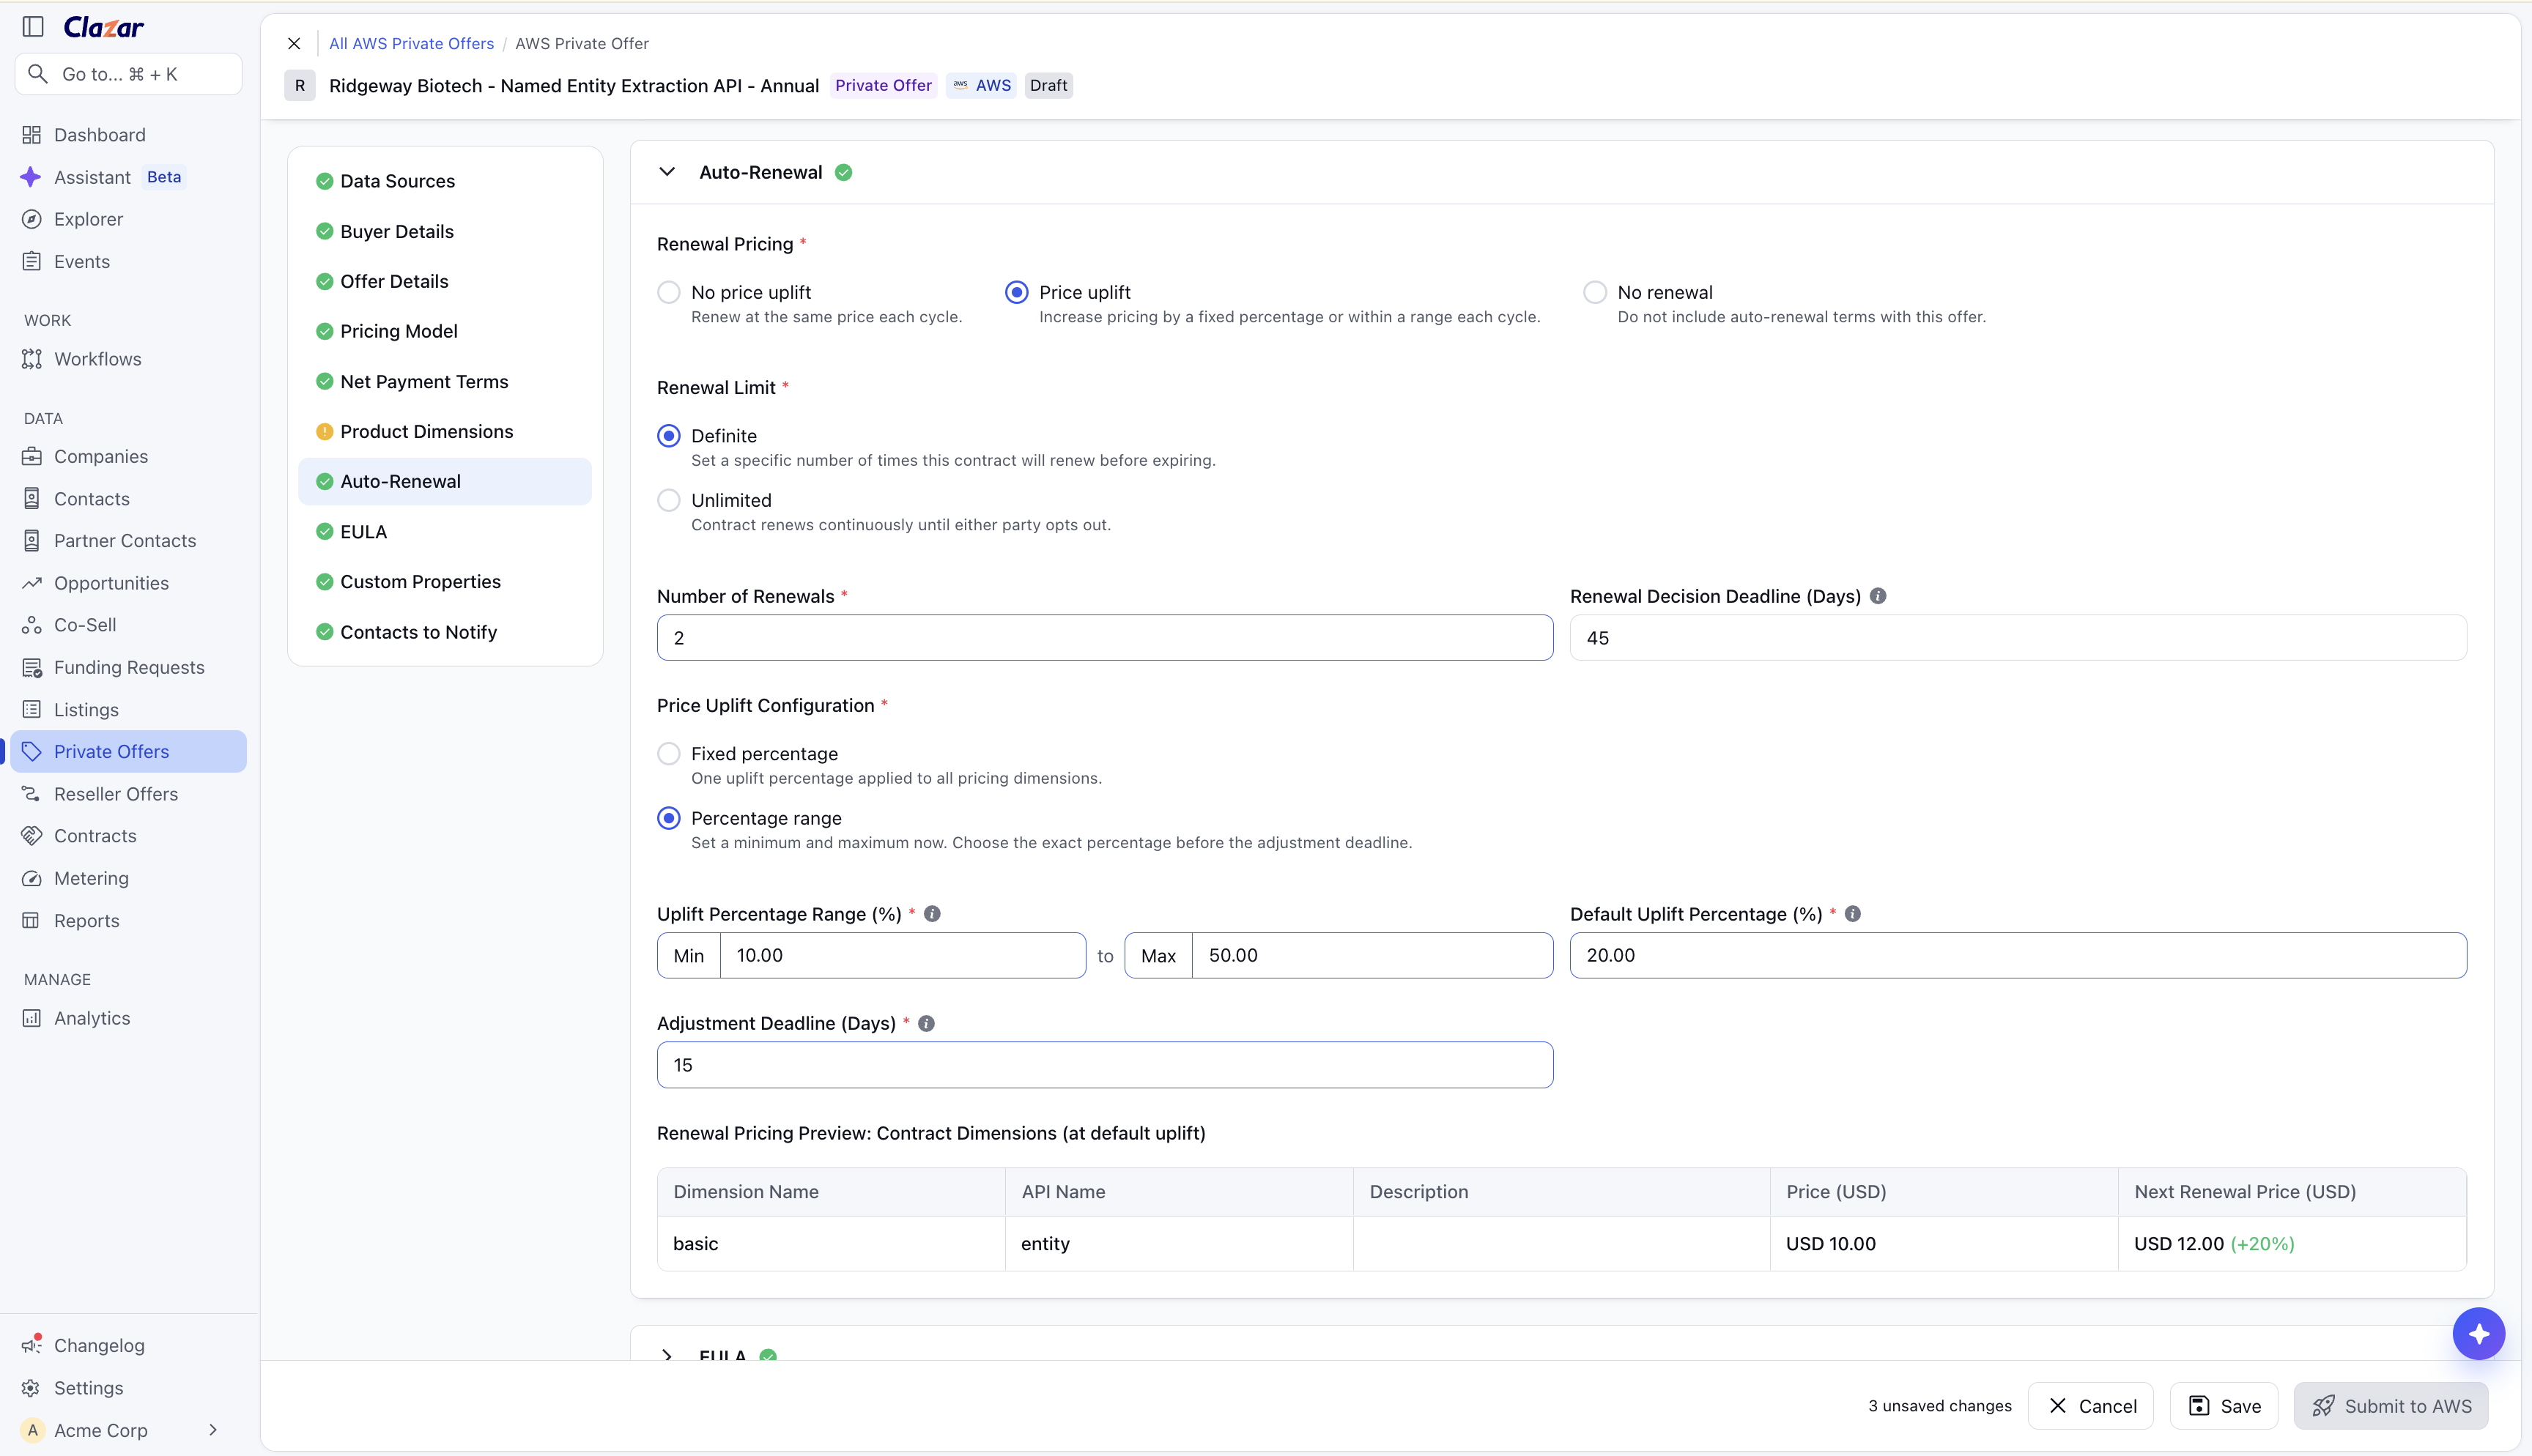Image resolution: width=2532 pixels, height=1456 pixels.
Task: Collapse the Auto-Renewal section
Action: (667, 172)
